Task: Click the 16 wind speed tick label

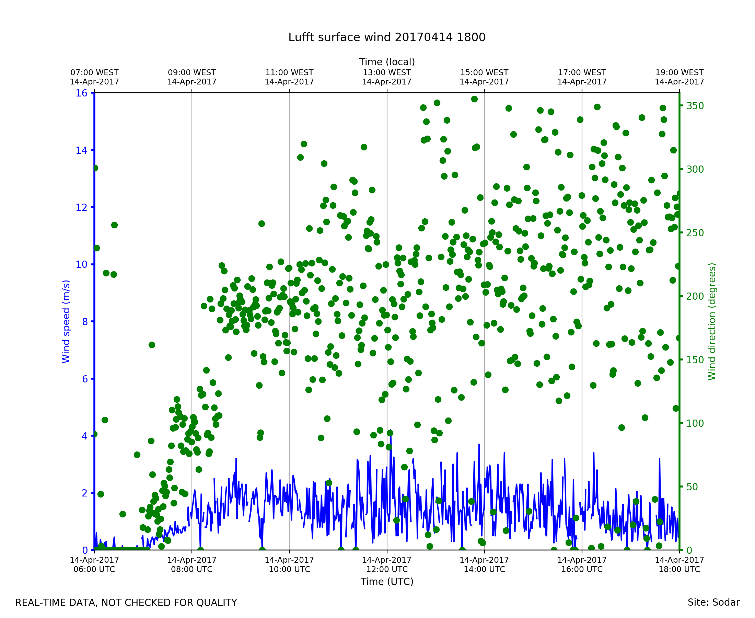Action: tap(81, 93)
